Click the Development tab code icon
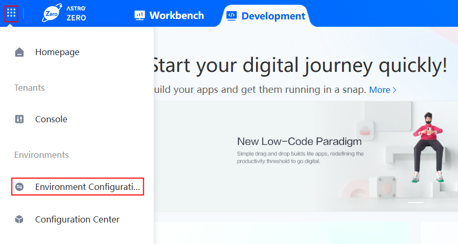 coord(232,16)
